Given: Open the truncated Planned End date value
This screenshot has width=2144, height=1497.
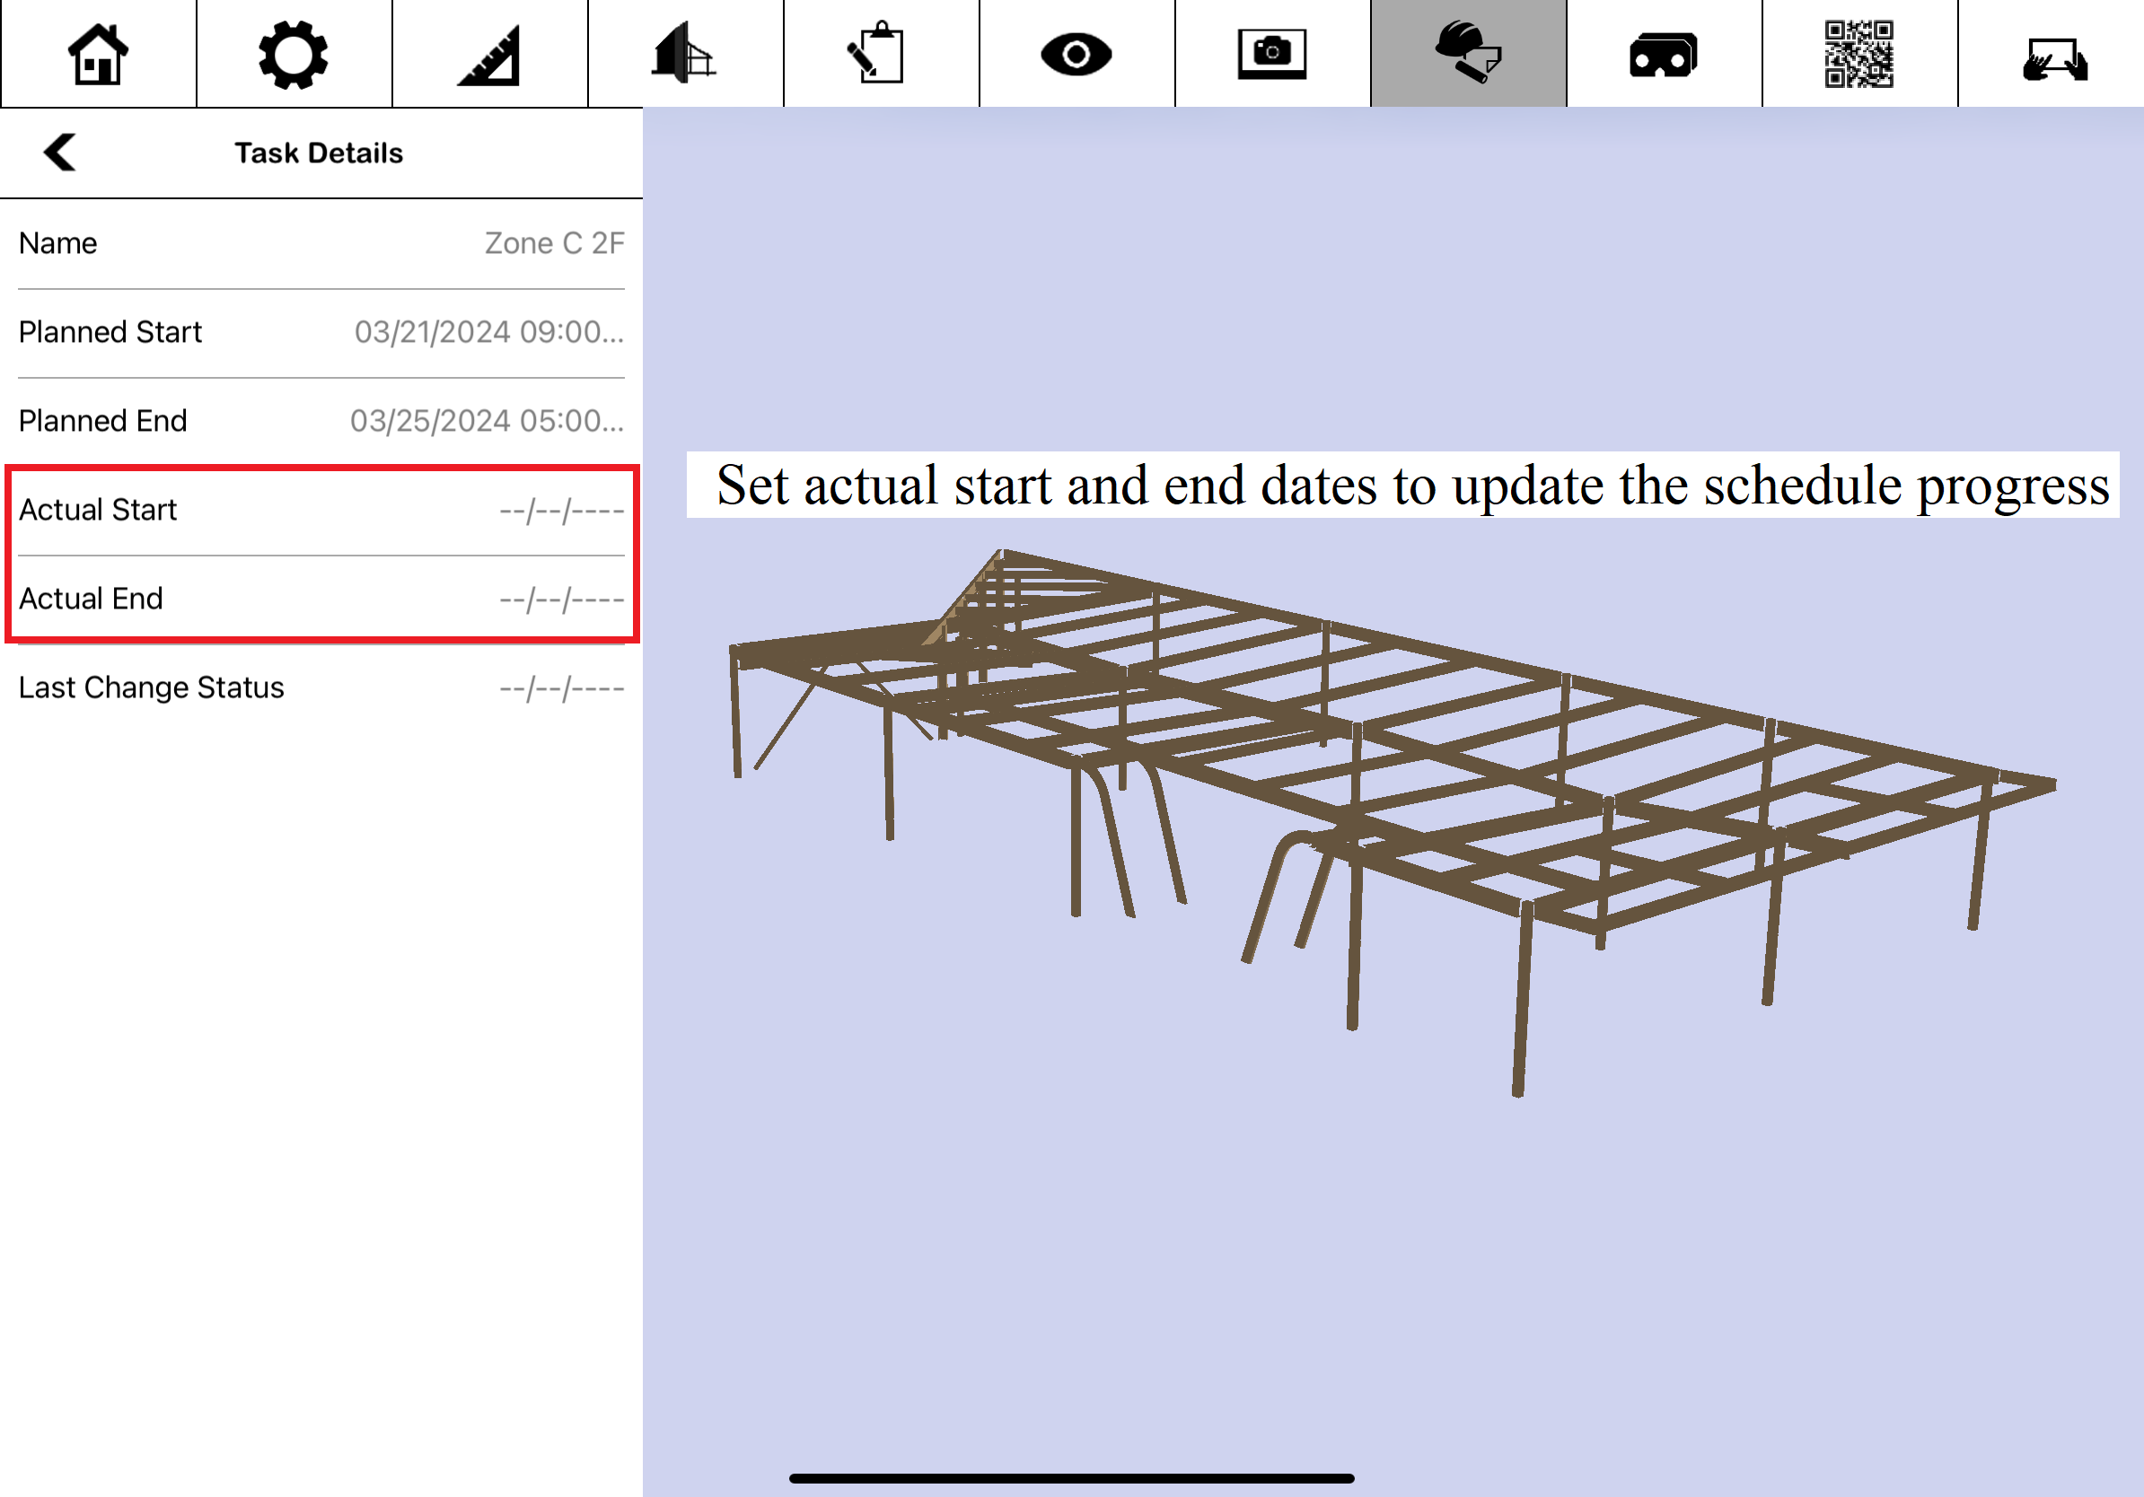Looking at the screenshot, I should [x=486, y=421].
